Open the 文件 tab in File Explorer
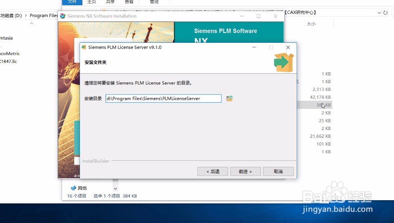 (72, 2)
